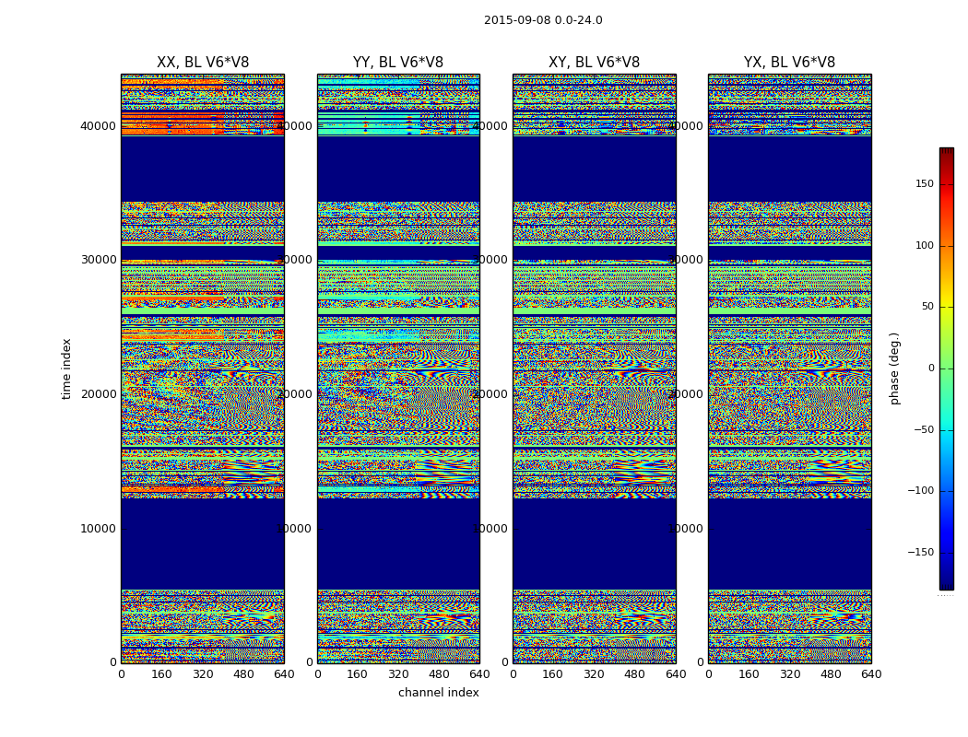Screen dimensions: 968x737
Task: Click the lower dark blue band in YY panel
Action: point(398,544)
